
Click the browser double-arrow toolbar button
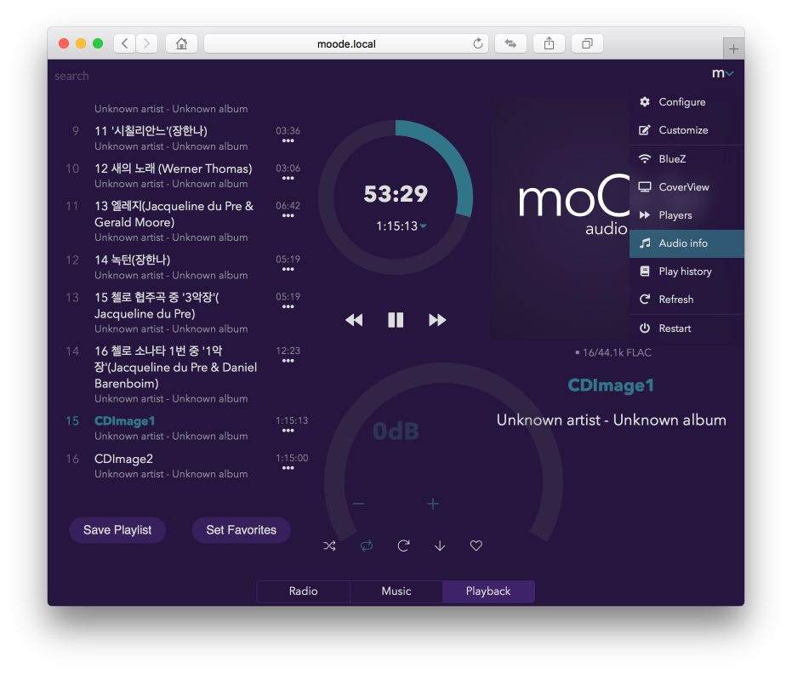tap(510, 43)
